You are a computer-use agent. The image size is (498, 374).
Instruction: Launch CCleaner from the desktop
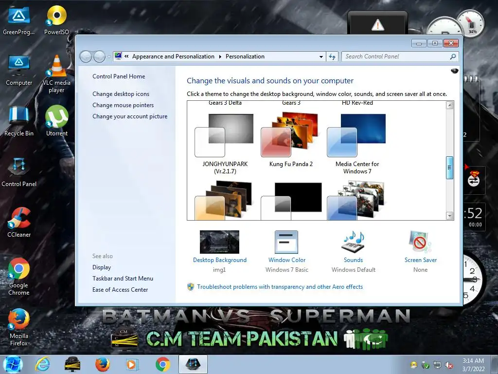19,223
